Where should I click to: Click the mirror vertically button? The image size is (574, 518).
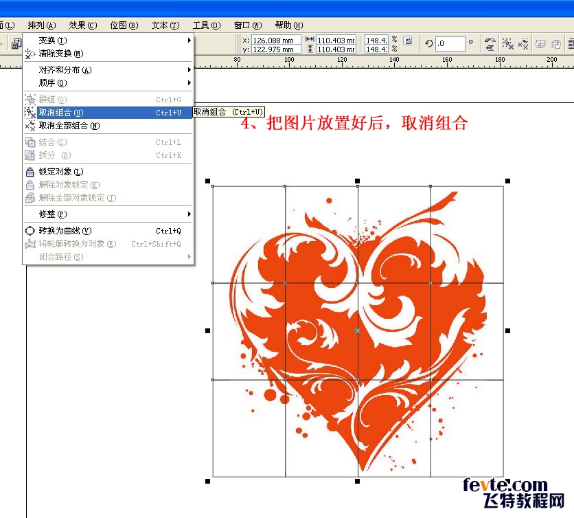(490, 47)
